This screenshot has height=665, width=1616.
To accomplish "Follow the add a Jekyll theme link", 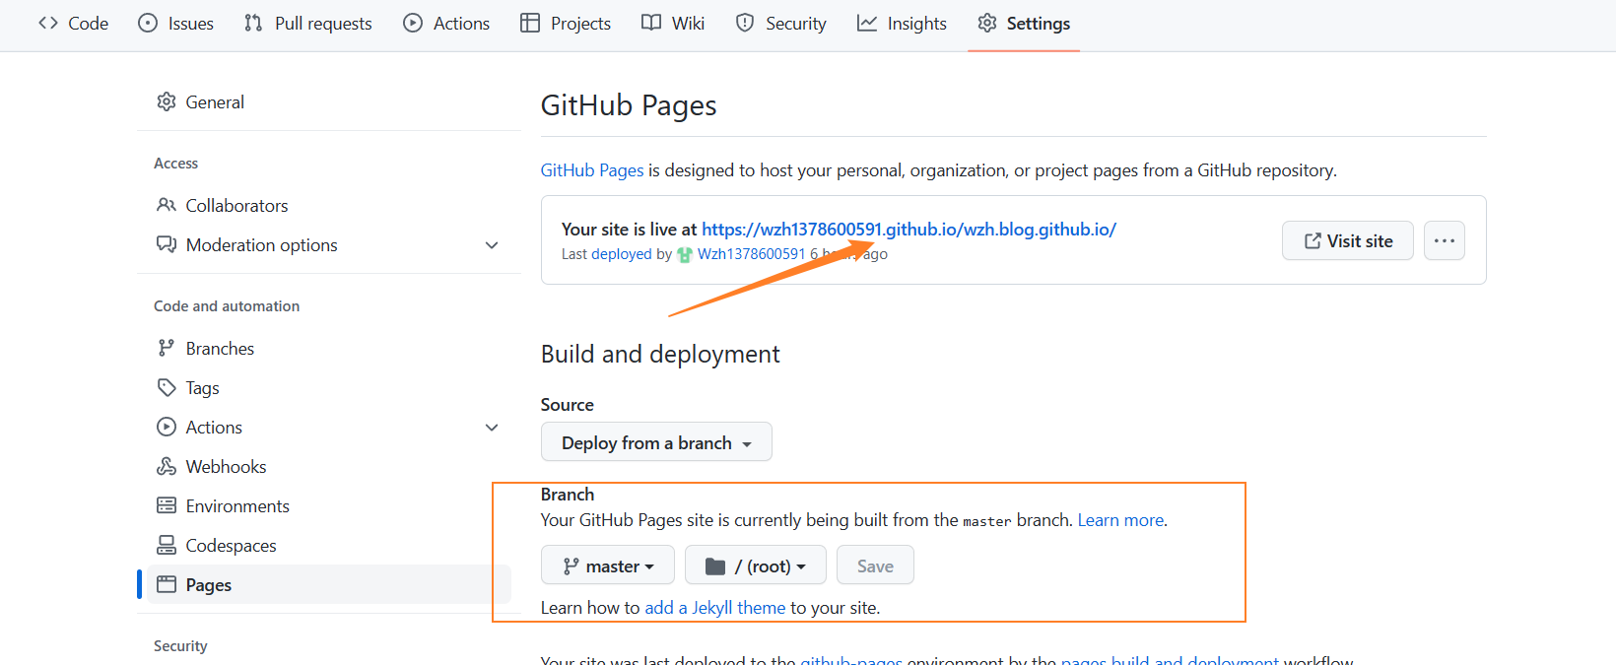I will pos(714,608).
